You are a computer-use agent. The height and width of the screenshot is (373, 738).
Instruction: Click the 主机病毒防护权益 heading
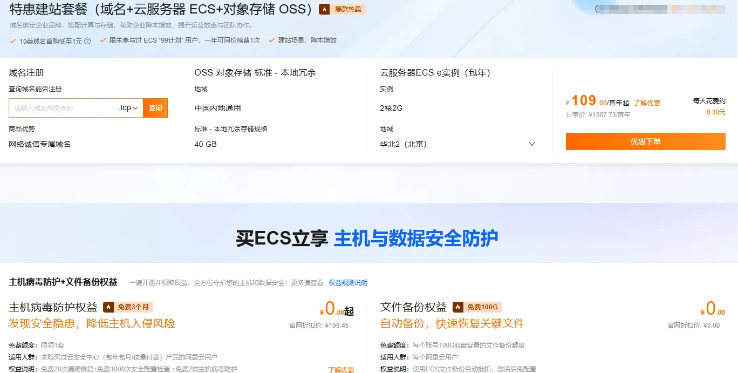pyautogui.click(x=53, y=307)
